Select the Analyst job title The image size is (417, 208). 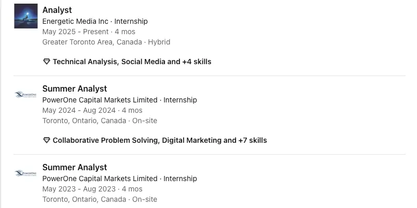[57, 10]
